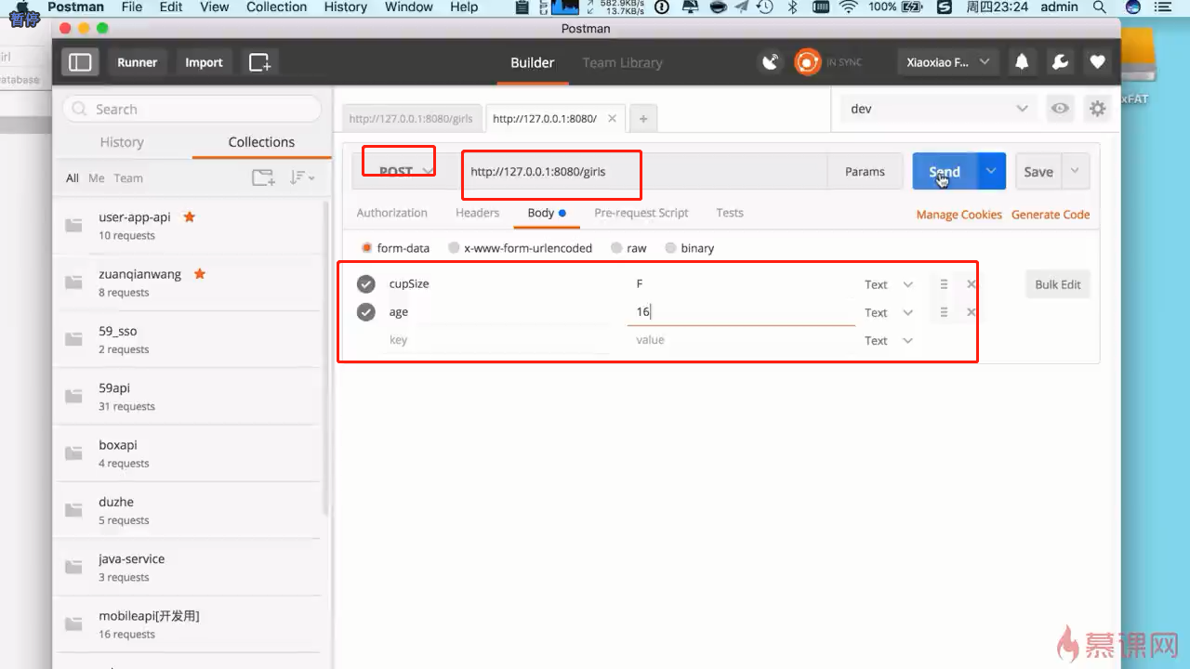Uncheck the cupSize parameter checkbox
The height and width of the screenshot is (669, 1190).
click(366, 283)
